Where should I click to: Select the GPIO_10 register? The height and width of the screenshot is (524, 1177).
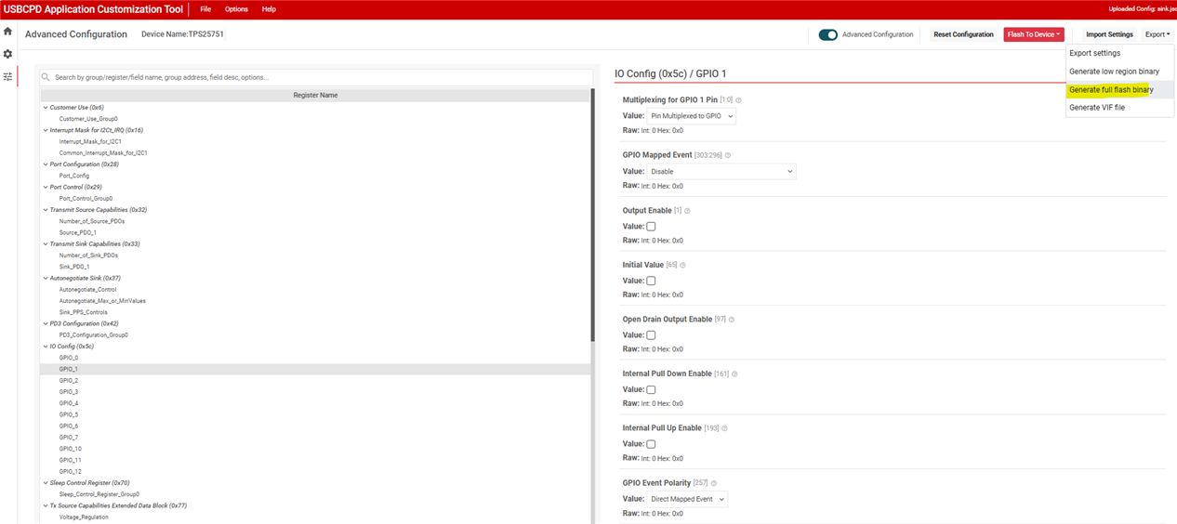[x=70, y=449]
